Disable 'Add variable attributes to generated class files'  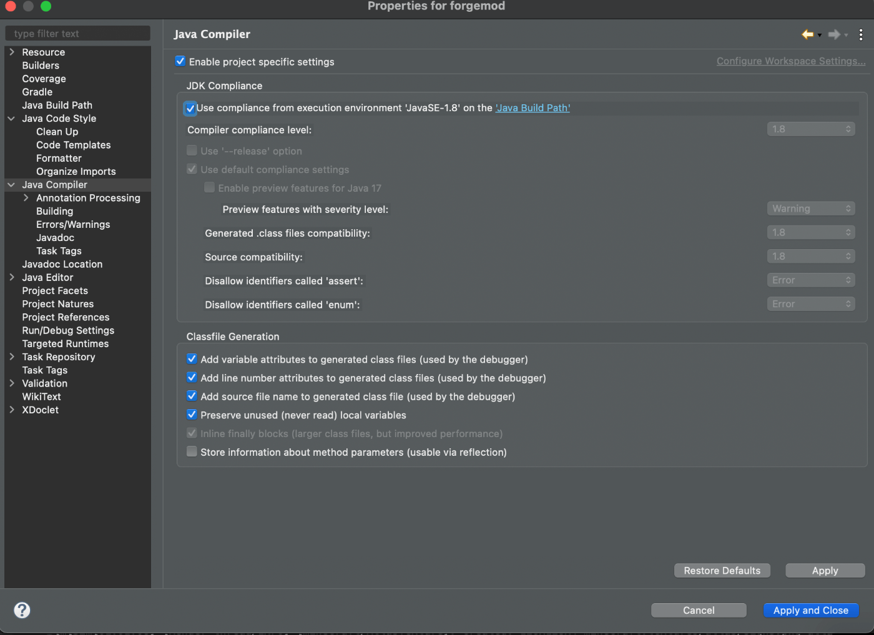(x=192, y=359)
